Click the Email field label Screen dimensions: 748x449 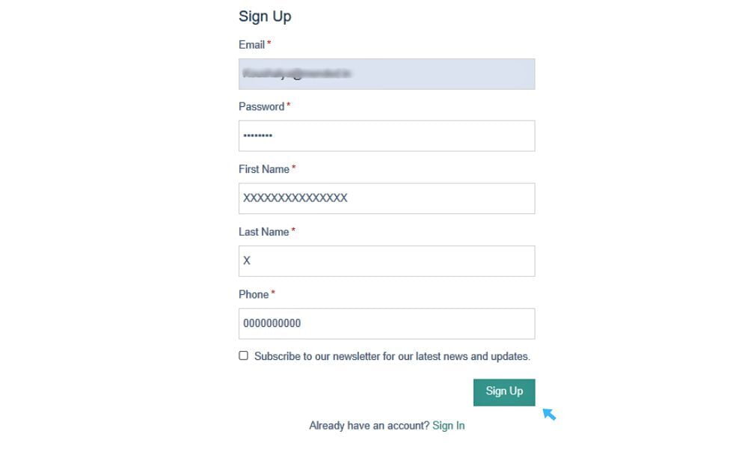tap(251, 45)
